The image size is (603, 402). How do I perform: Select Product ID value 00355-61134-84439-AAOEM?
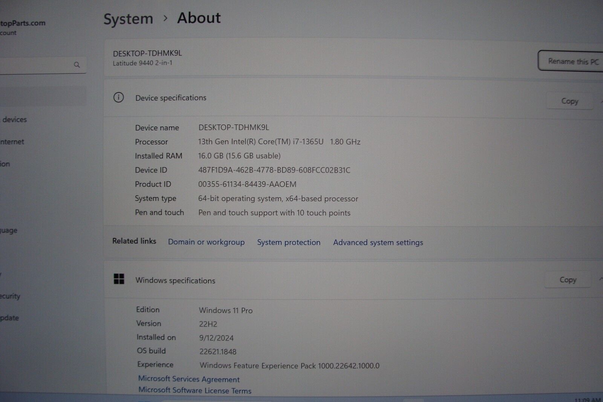247,184
